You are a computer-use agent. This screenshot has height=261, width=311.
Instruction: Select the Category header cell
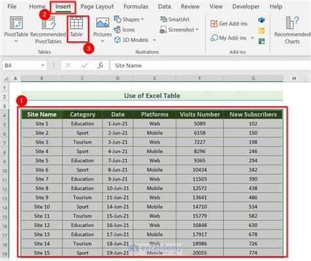(x=83, y=114)
